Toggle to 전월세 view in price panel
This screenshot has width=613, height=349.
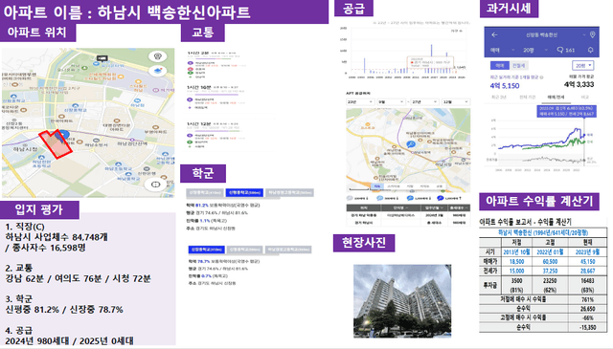[519, 66]
